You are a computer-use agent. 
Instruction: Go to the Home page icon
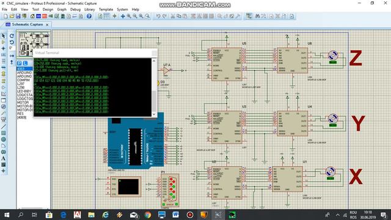coord(32,16)
